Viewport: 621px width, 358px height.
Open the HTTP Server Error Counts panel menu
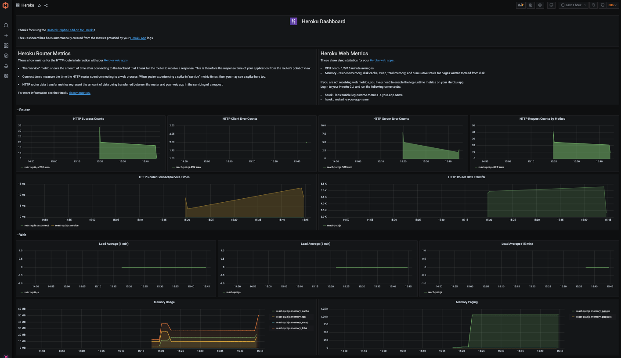pos(391,119)
